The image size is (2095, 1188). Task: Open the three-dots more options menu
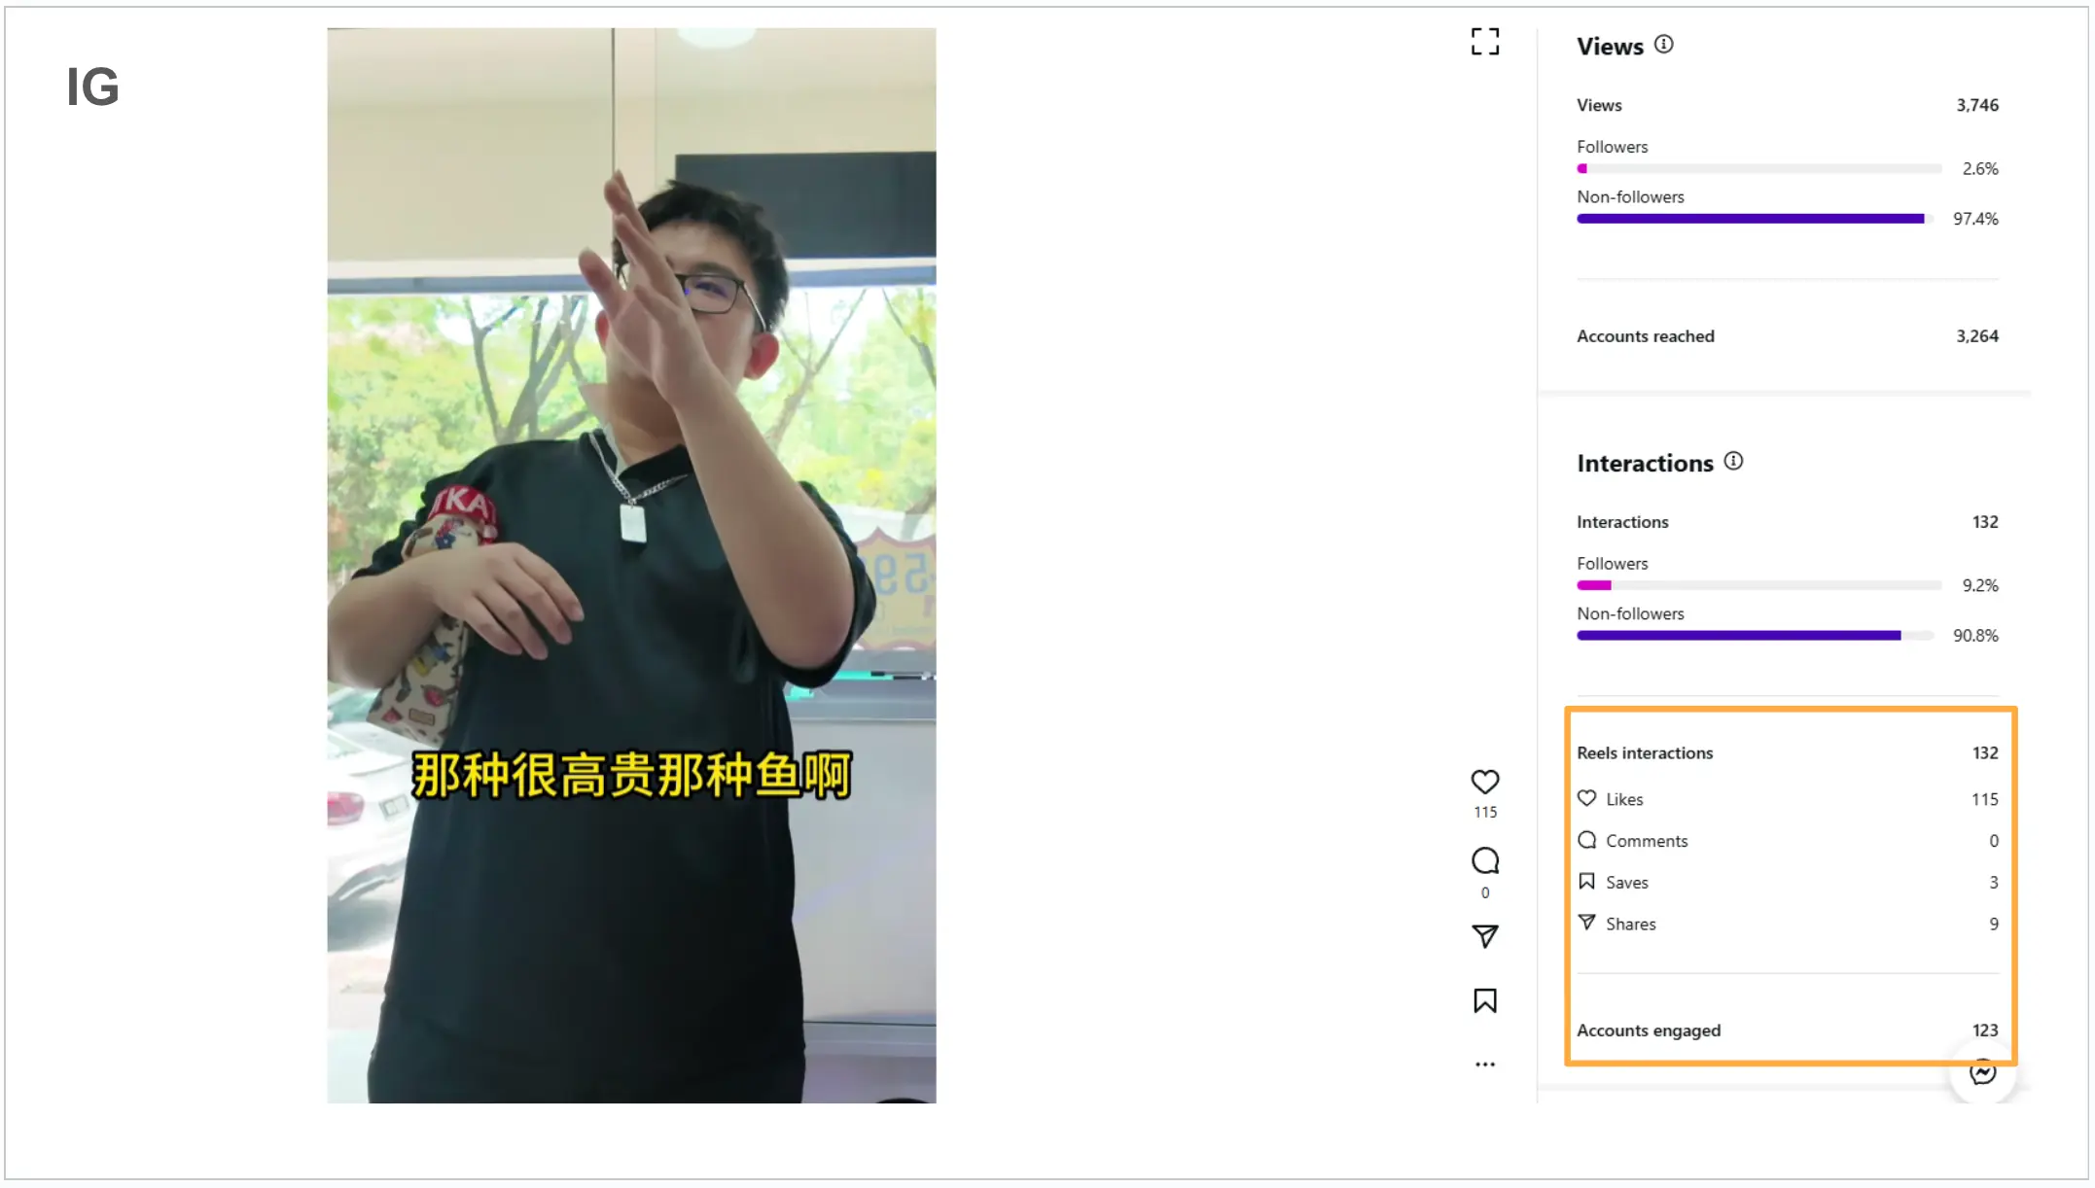[x=1484, y=1065]
